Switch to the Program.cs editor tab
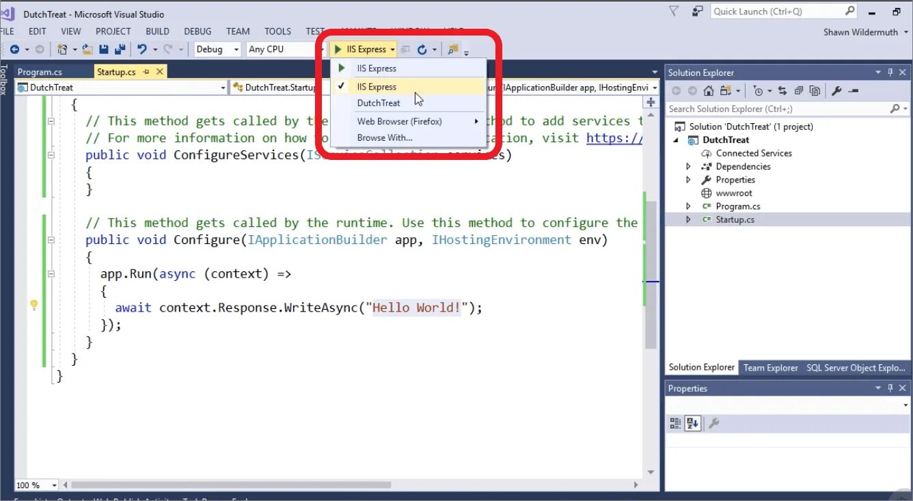The width and height of the screenshot is (913, 501). pos(39,72)
